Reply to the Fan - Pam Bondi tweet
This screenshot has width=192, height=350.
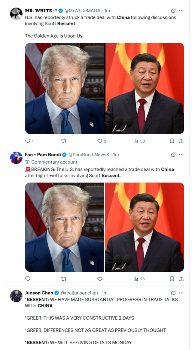[28, 279]
